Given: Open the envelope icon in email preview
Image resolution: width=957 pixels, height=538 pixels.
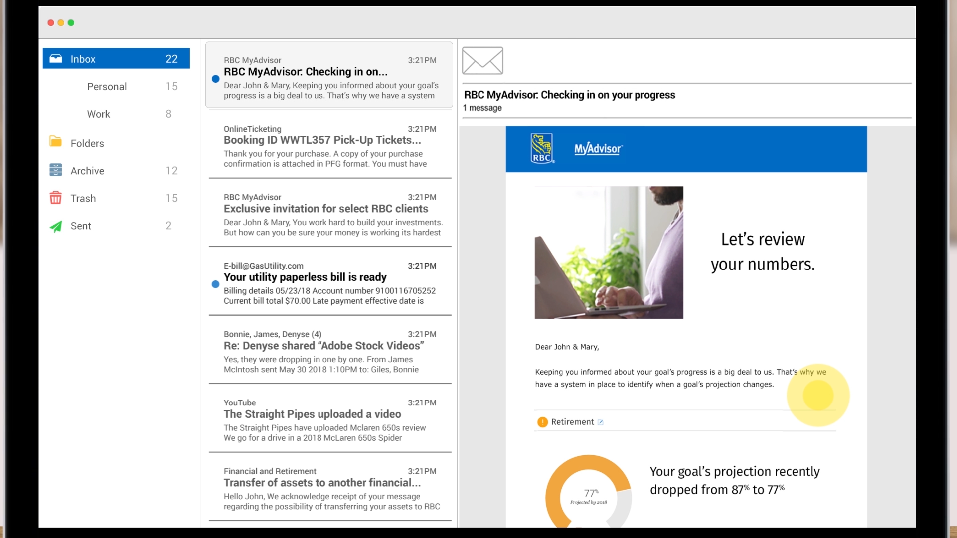Looking at the screenshot, I should point(482,60).
